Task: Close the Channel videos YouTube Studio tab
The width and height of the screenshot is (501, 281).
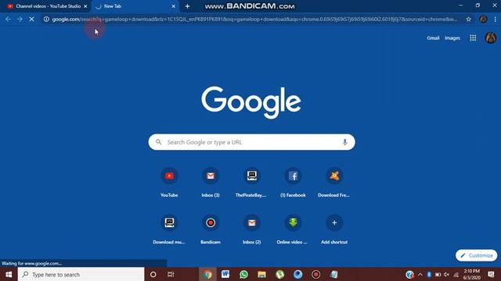Action: click(x=85, y=6)
